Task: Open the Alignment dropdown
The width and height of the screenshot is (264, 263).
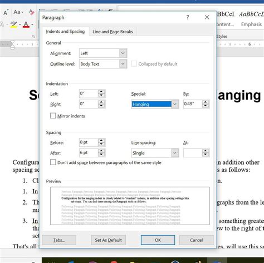Action: [x=123, y=53]
